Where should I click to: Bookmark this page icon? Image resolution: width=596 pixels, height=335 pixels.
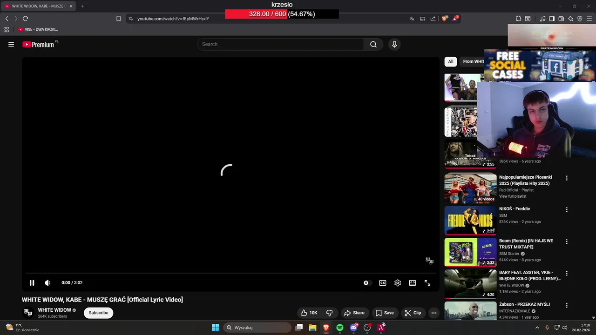tap(118, 19)
